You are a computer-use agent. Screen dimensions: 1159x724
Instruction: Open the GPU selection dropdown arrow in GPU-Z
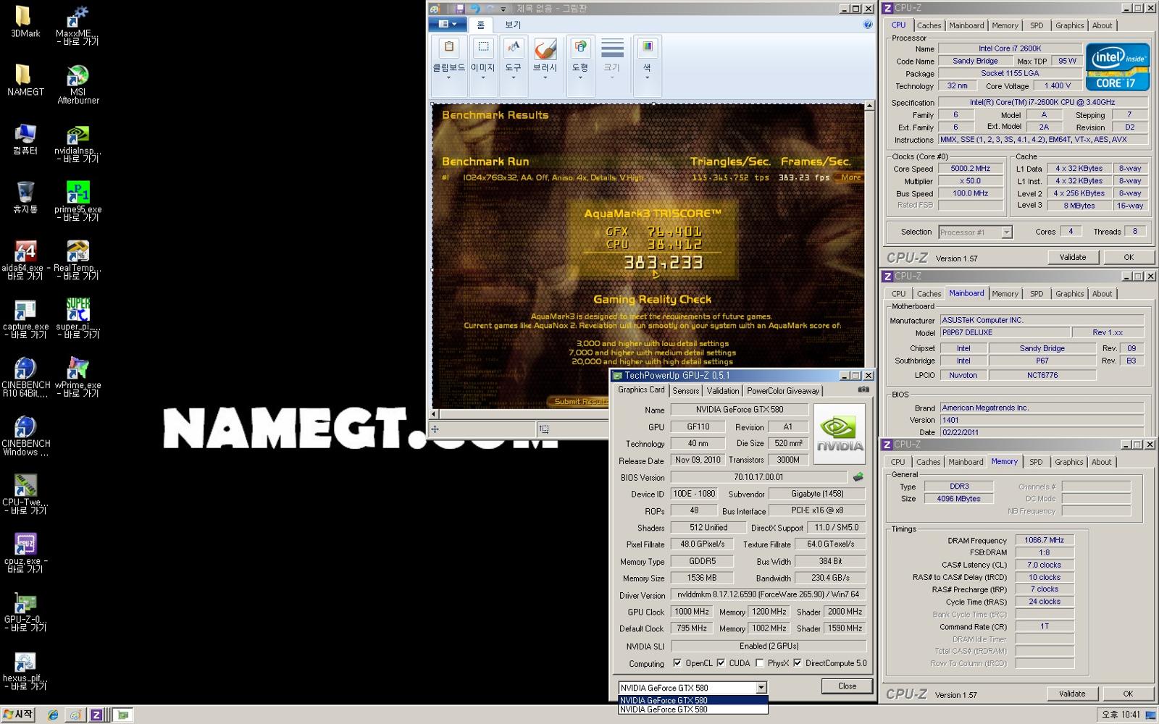coord(761,688)
